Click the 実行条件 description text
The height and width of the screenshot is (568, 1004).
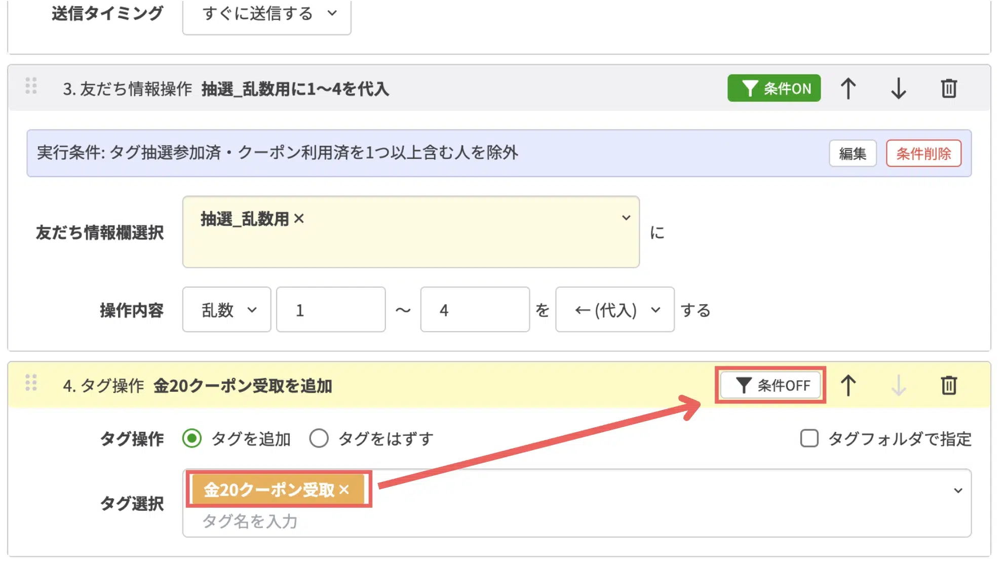[278, 153]
